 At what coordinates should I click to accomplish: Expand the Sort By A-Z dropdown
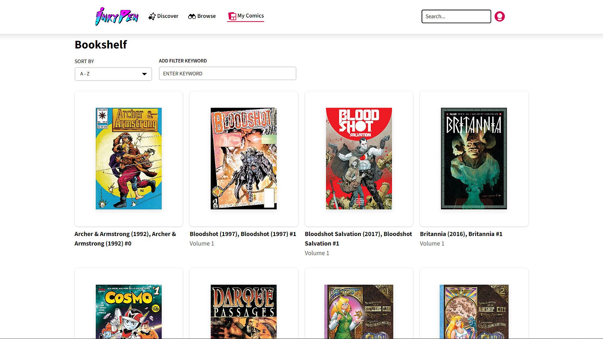[x=113, y=74]
